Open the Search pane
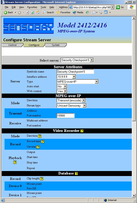This screenshot has height=203, width=137. pyautogui.click(x=48, y=12)
